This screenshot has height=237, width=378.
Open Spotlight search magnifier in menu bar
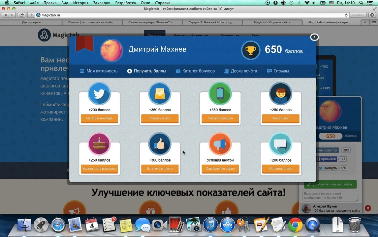point(361,3)
